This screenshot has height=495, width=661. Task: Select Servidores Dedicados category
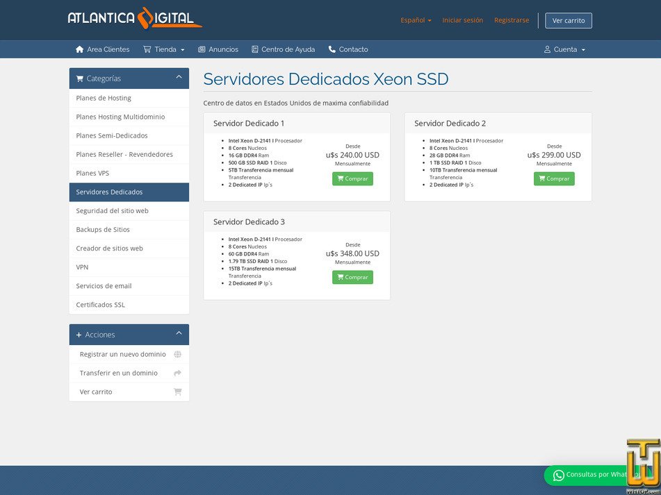(129, 192)
